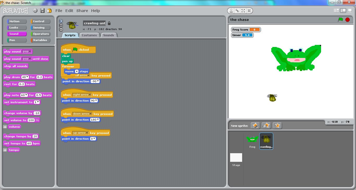Select the crawling-ant sprite thumbnail
356x190 pixels.
point(266,141)
